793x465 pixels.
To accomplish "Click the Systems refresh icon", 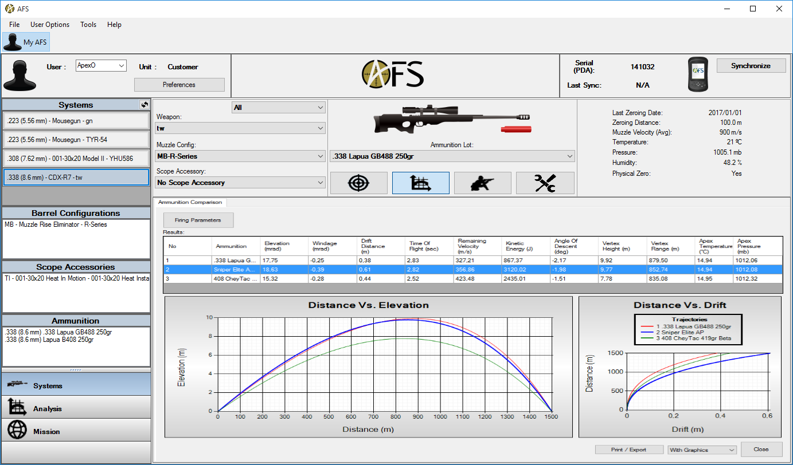I will 144,105.
